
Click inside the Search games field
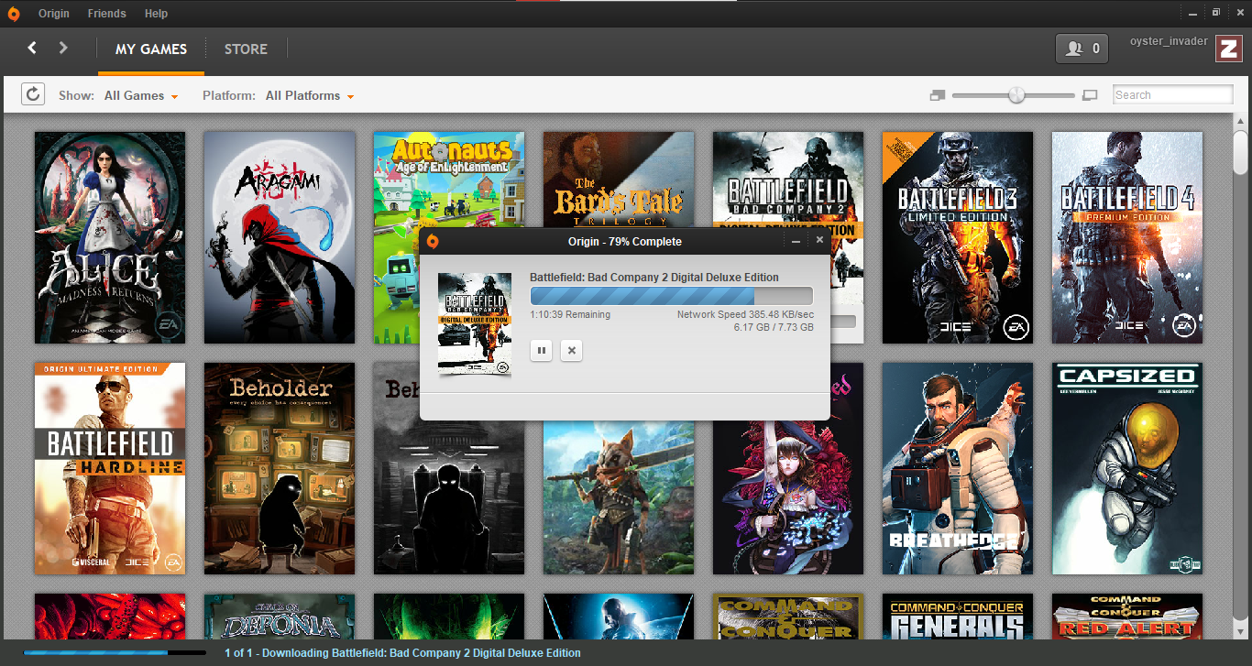[1172, 93]
